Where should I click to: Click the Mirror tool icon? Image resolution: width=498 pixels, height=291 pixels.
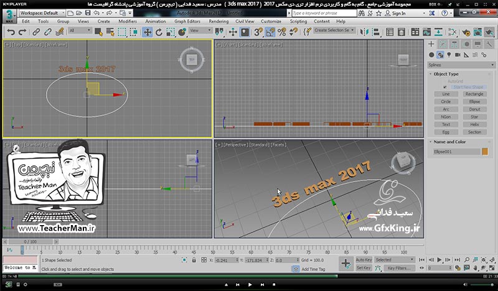[364, 32]
